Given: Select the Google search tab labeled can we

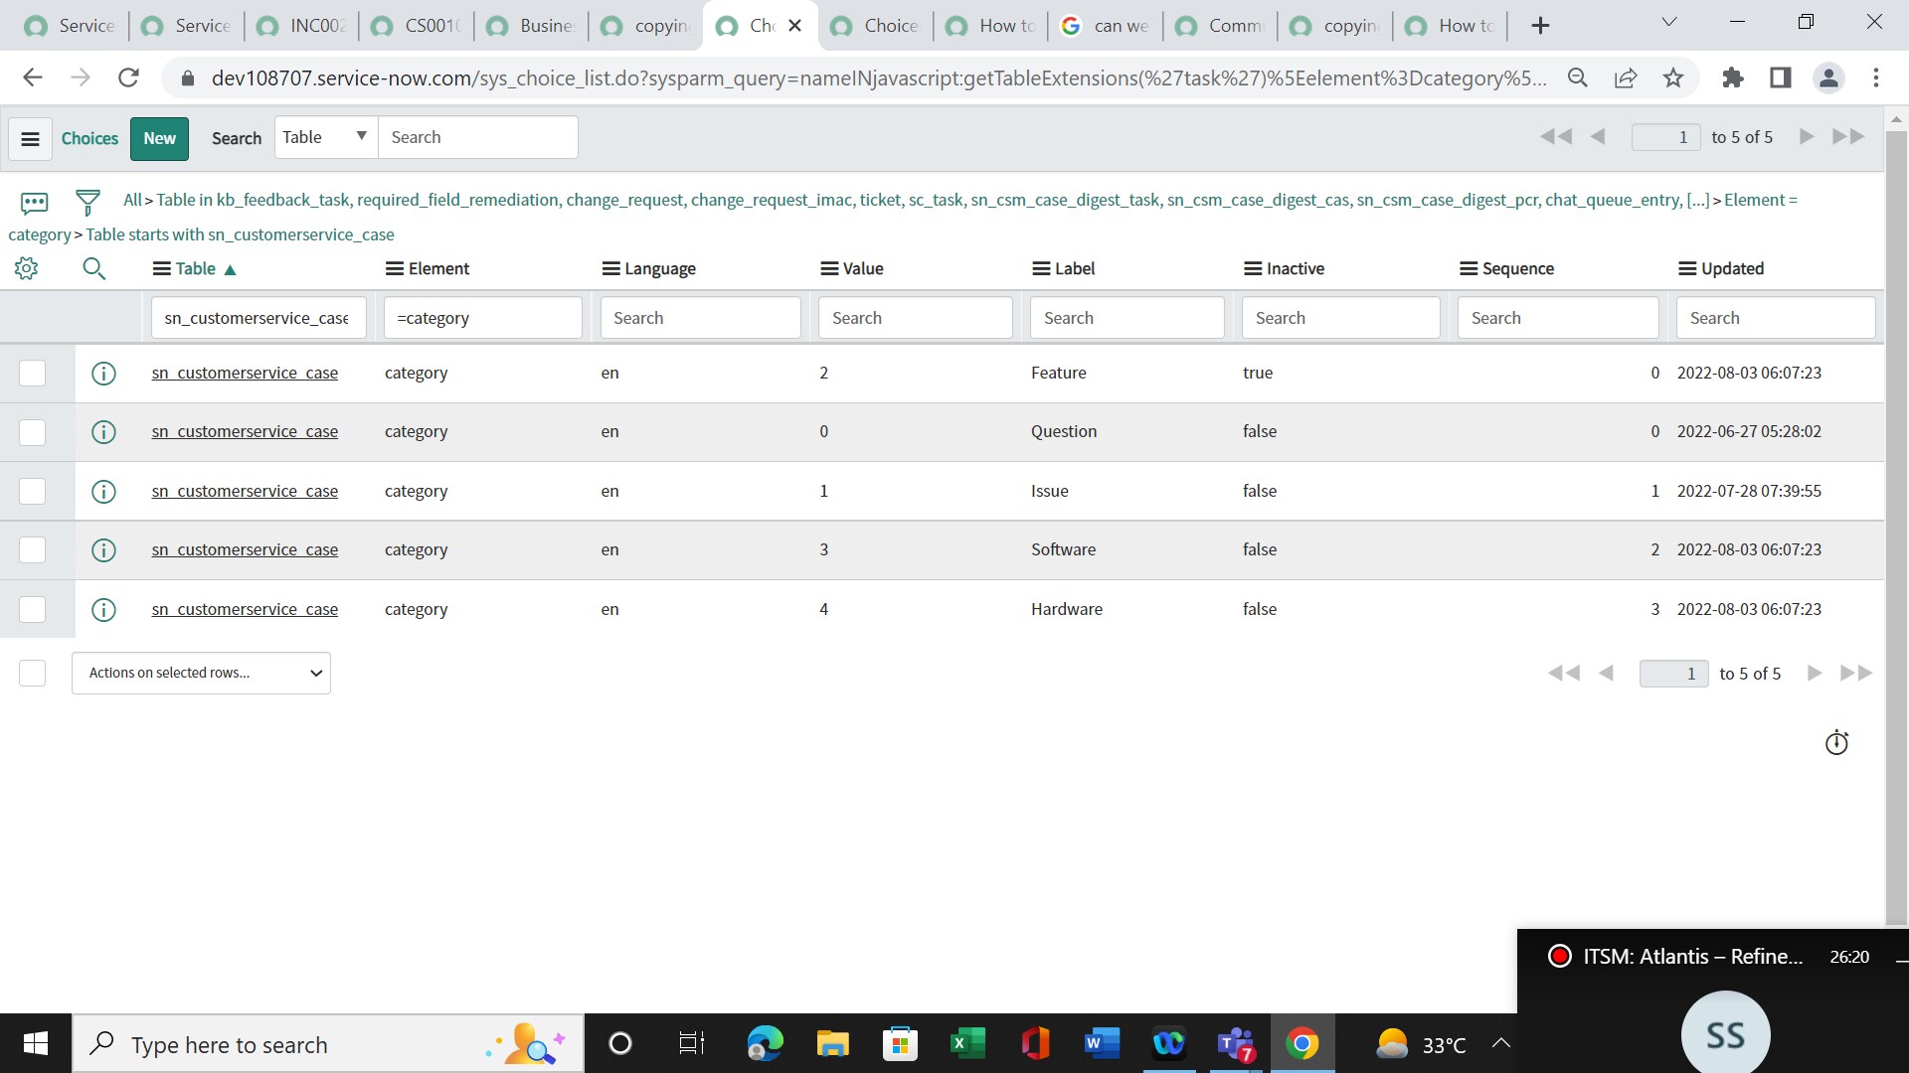Looking at the screenshot, I should tap(1106, 26).
